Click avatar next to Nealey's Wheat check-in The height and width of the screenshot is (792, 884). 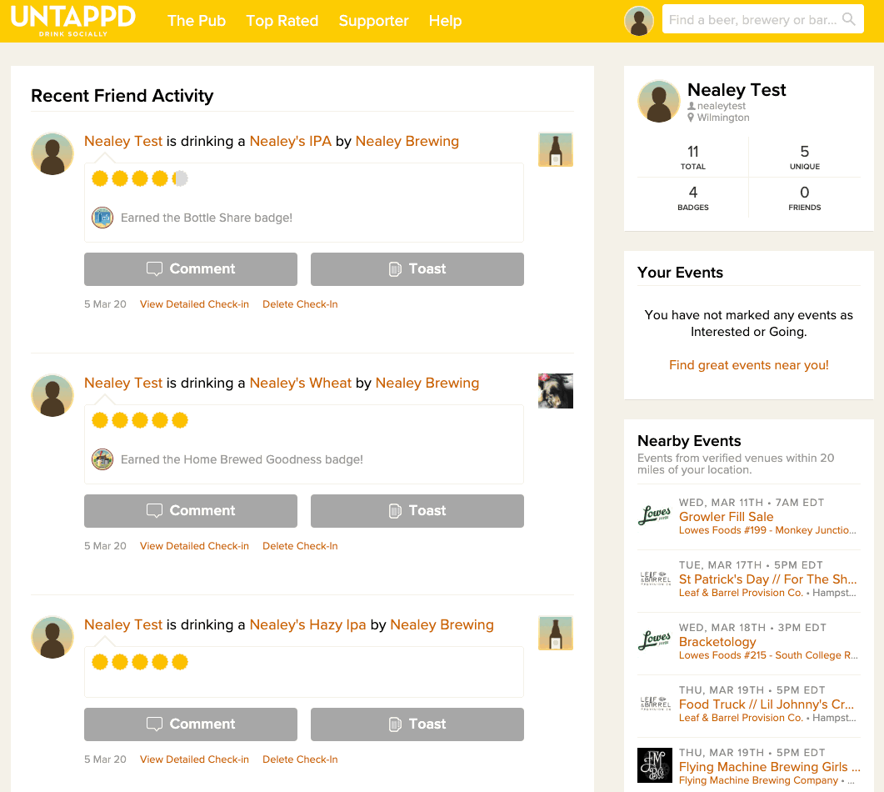pyautogui.click(x=52, y=395)
